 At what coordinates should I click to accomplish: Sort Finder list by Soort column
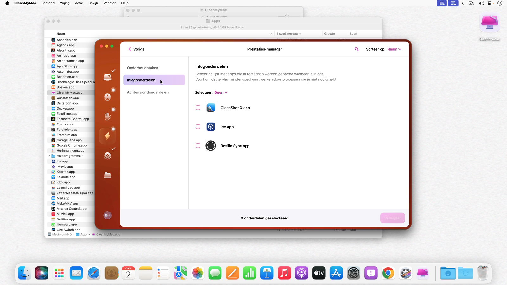click(354, 34)
